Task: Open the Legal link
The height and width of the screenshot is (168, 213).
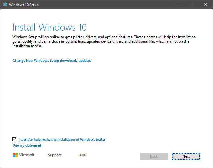Action: [x=82, y=155]
